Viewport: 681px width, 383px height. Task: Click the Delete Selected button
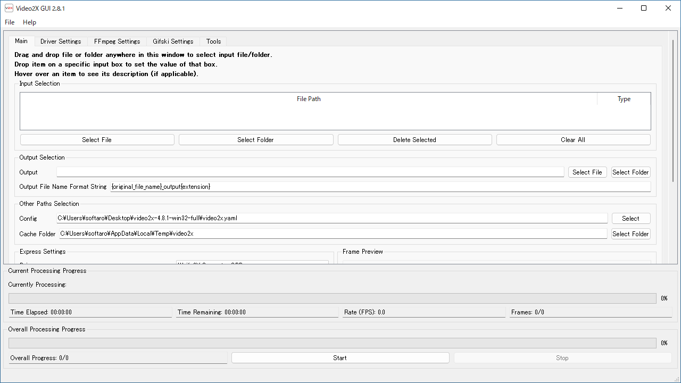coord(414,140)
